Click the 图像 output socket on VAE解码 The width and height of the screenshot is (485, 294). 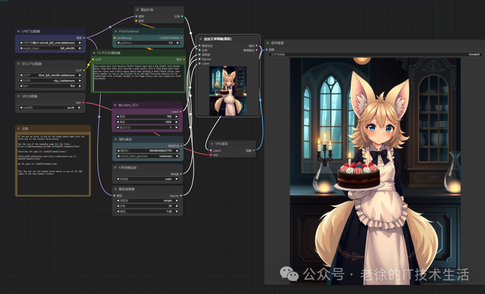pos(254,150)
